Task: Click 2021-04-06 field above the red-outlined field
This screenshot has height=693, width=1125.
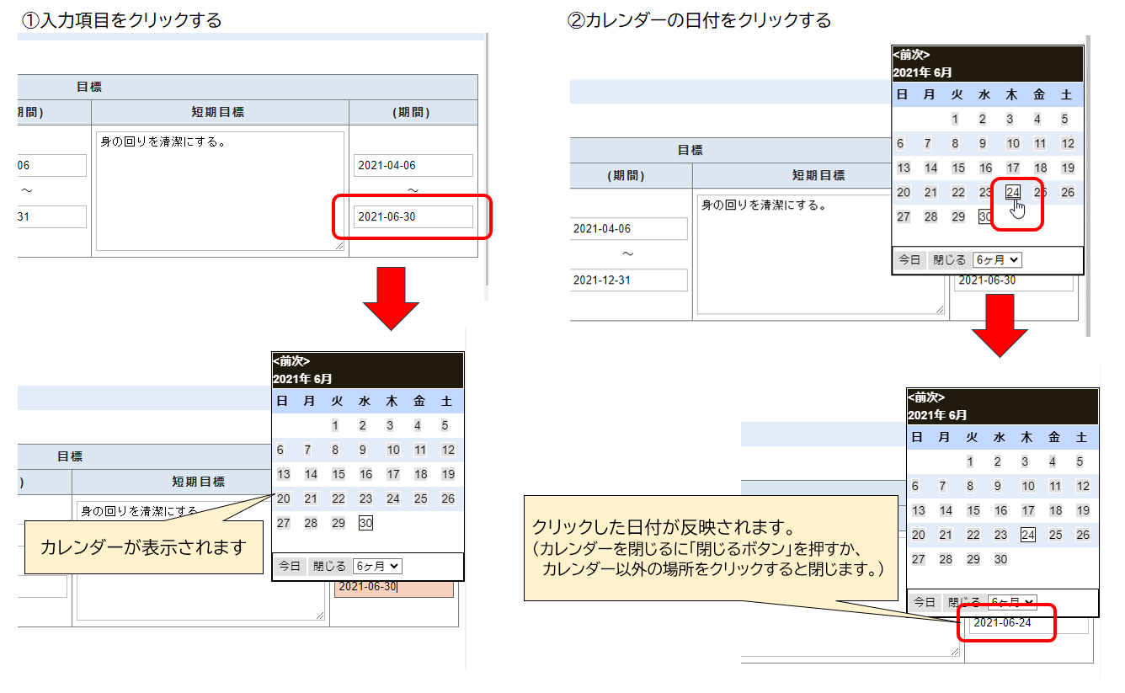Action: pyautogui.click(x=413, y=166)
